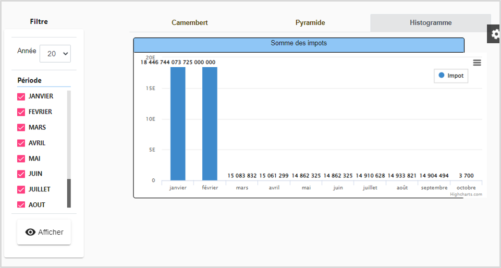
Task: Uncheck the JUILLET checkbox
Action: (21, 189)
